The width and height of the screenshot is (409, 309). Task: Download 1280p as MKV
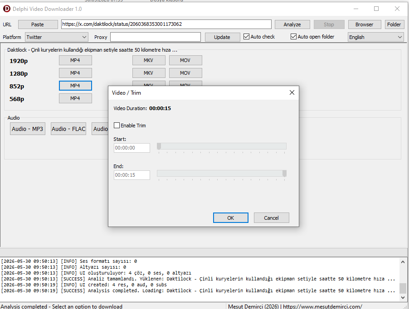(149, 73)
